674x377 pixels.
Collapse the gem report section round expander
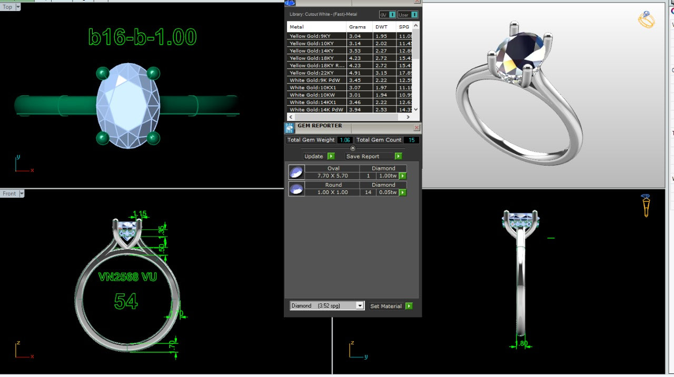coord(353,148)
